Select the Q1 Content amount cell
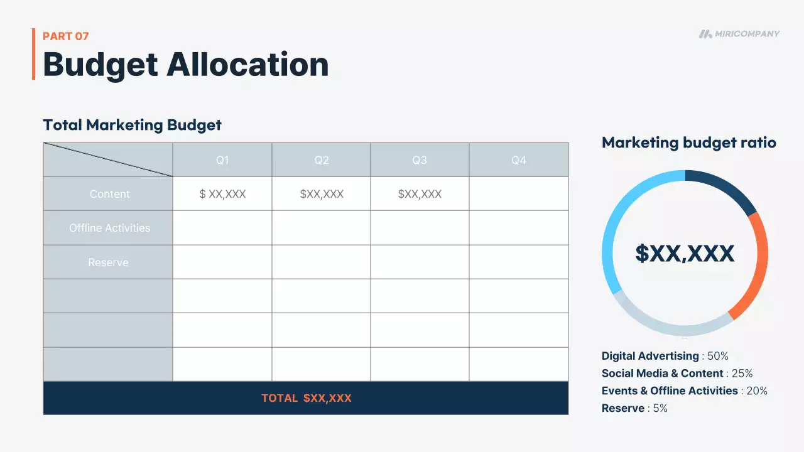The height and width of the screenshot is (452, 804). click(x=222, y=194)
